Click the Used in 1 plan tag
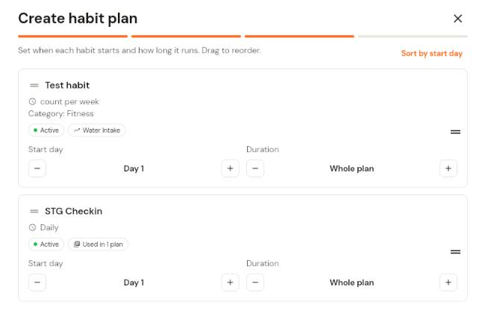Image resolution: width=485 pixels, height=313 pixels. click(x=98, y=244)
